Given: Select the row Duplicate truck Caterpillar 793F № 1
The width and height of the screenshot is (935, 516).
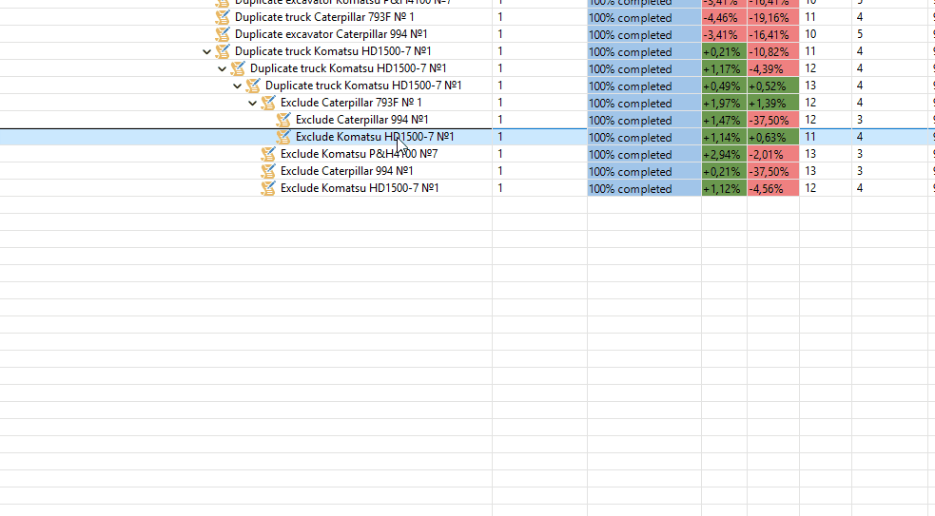Looking at the screenshot, I should point(324,17).
